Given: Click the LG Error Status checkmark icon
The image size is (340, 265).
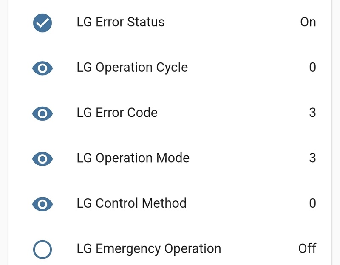Looking at the screenshot, I should pyautogui.click(x=42, y=23).
